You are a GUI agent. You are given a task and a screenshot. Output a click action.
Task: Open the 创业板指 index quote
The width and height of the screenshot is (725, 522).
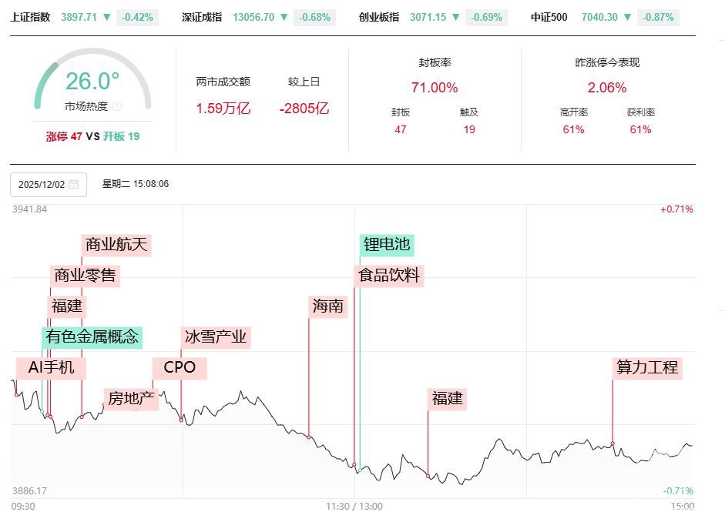379,17
